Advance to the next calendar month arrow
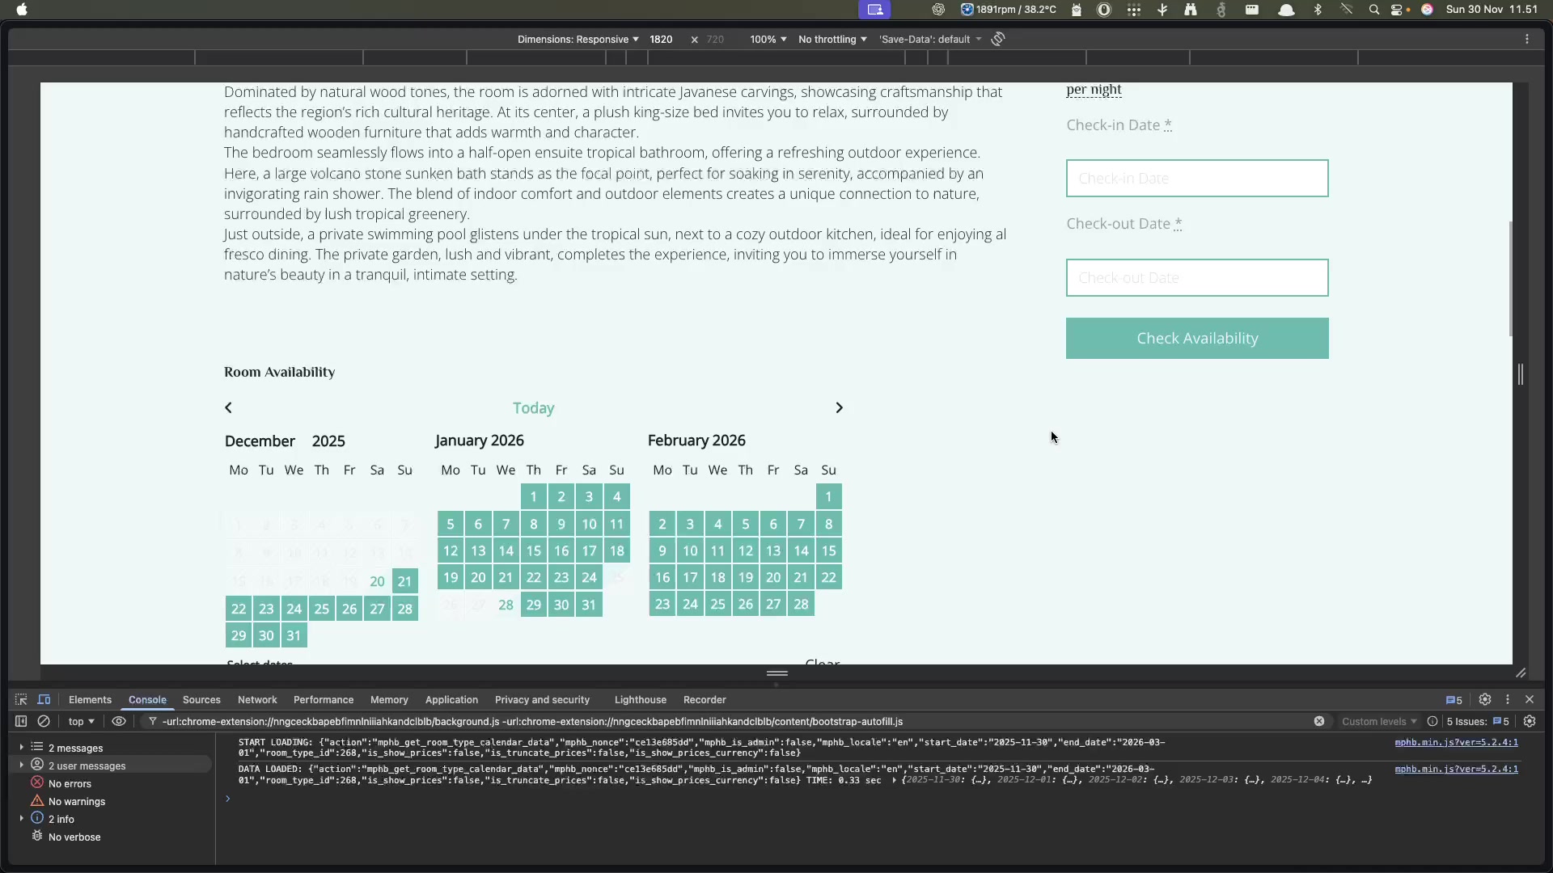The image size is (1553, 873). [x=839, y=408]
